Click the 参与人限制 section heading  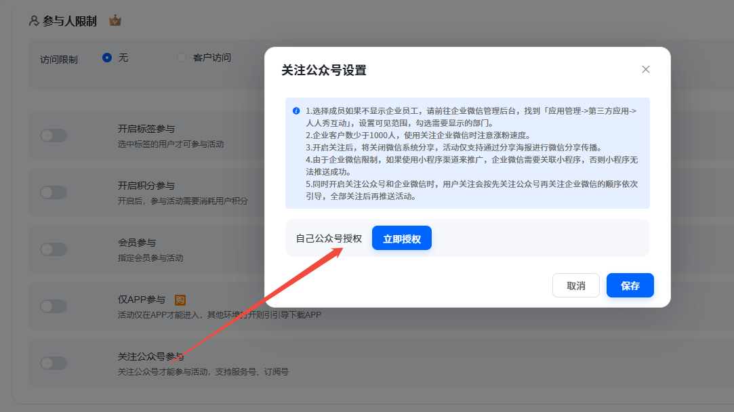69,21
